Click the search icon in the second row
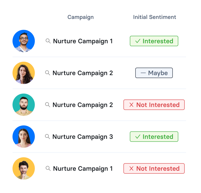 (x=48, y=73)
